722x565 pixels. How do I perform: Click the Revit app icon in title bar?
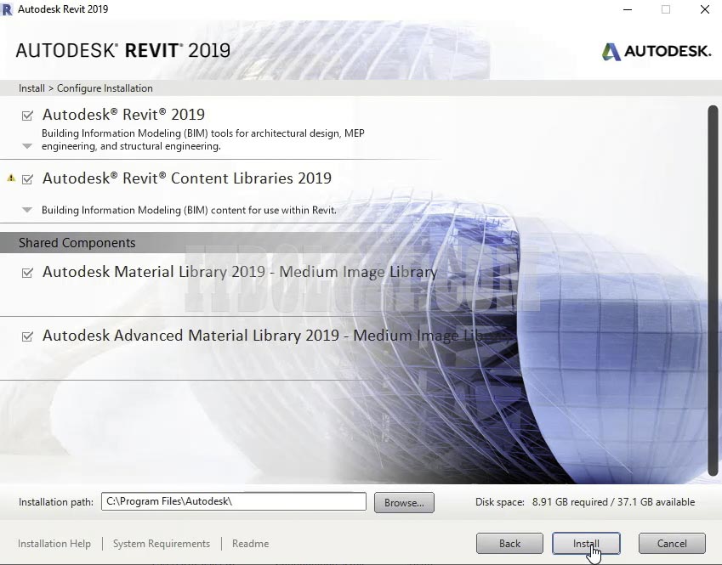click(x=8, y=9)
